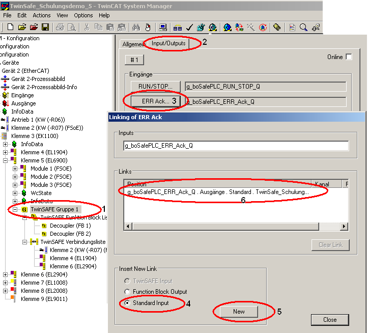Click the magic wand Scan Boxes icon
Image resolution: width=368 pixels, height=333 pixels.
tap(251, 27)
